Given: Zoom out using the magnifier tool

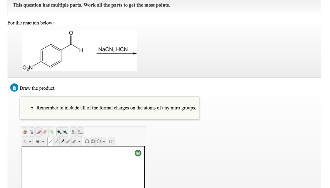Looking at the screenshot, I should point(64,132).
